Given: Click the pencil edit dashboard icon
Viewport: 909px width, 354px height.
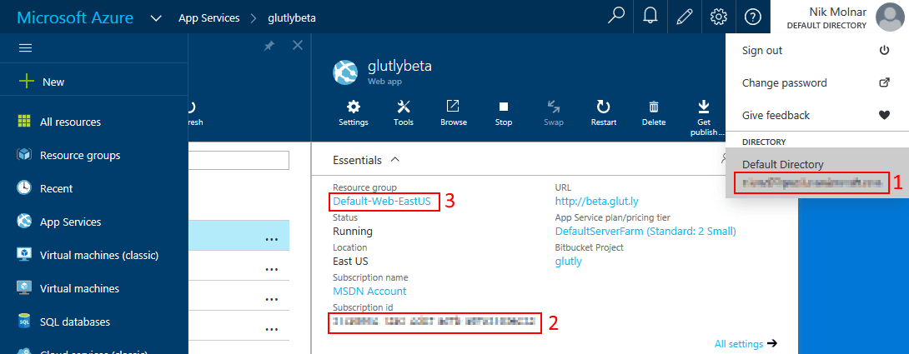Looking at the screenshot, I should point(685,17).
